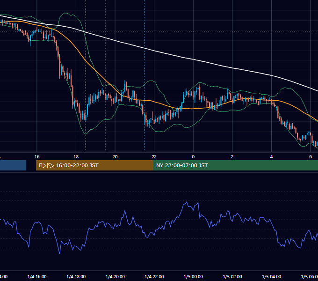Click the 0 hour label on the upper axis
This screenshot has height=281, width=318.
pyautogui.click(x=193, y=157)
